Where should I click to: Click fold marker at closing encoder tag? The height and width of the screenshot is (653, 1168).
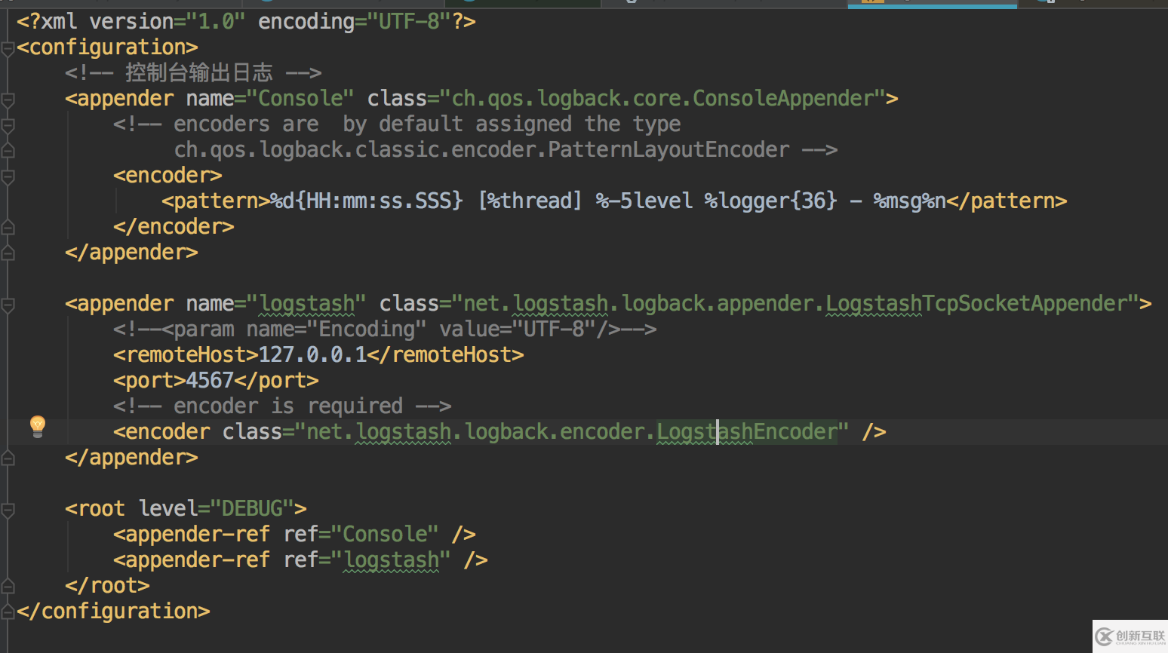click(x=8, y=227)
